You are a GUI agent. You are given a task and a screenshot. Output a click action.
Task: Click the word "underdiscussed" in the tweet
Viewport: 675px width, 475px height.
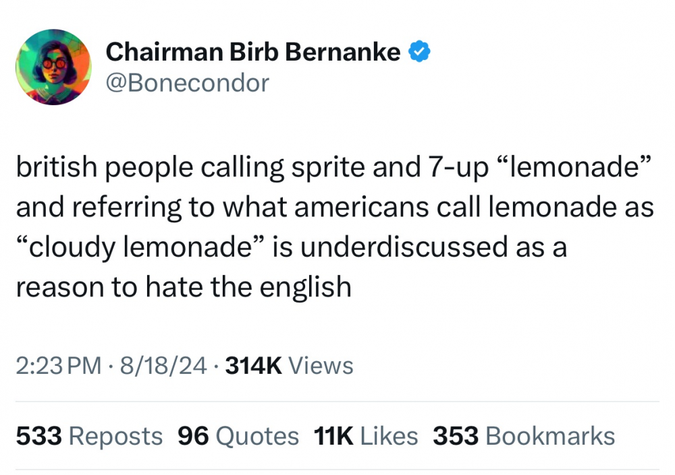406,247
